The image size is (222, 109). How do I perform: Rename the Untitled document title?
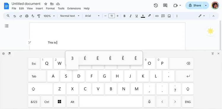pyautogui.click(x=26, y=4)
